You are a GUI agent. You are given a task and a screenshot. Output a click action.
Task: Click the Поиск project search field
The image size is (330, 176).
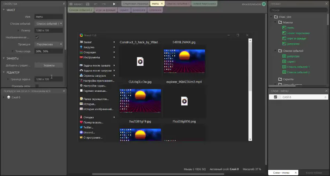(298, 10)
